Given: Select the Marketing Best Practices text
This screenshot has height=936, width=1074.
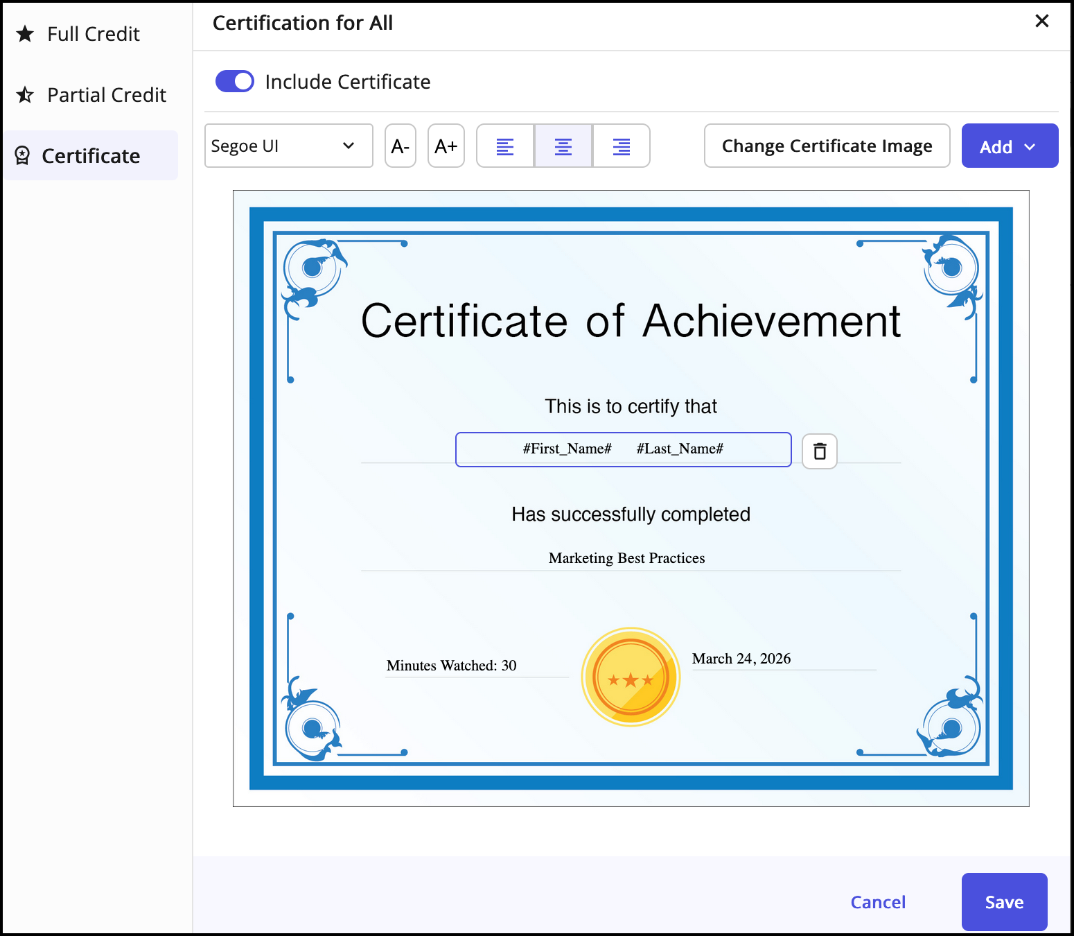Looking at the screenshot, I should pos(627,558).
